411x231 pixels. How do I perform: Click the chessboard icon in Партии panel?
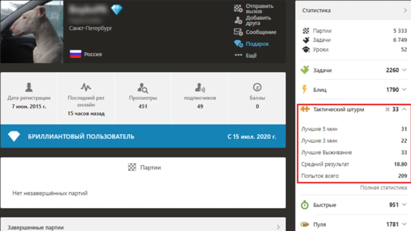[x=132, y=167]
